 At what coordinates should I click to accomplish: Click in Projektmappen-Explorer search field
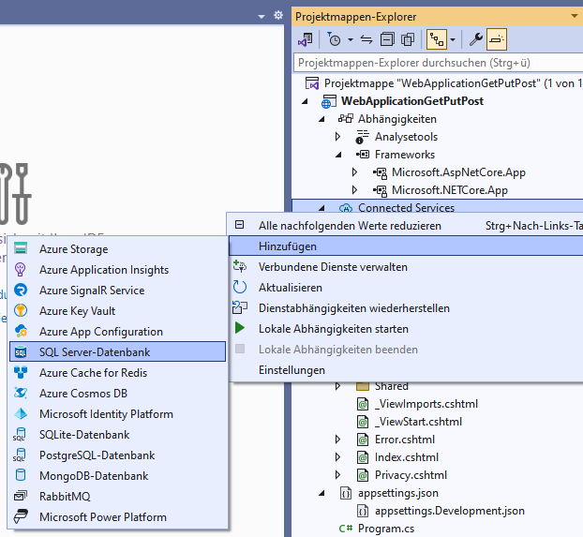click(438, 63)
